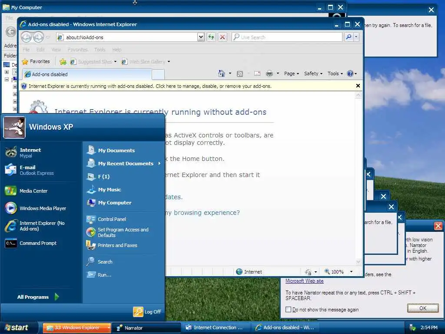
Task: Open the zoom level 100% dropdown
Action: point(351,271)
